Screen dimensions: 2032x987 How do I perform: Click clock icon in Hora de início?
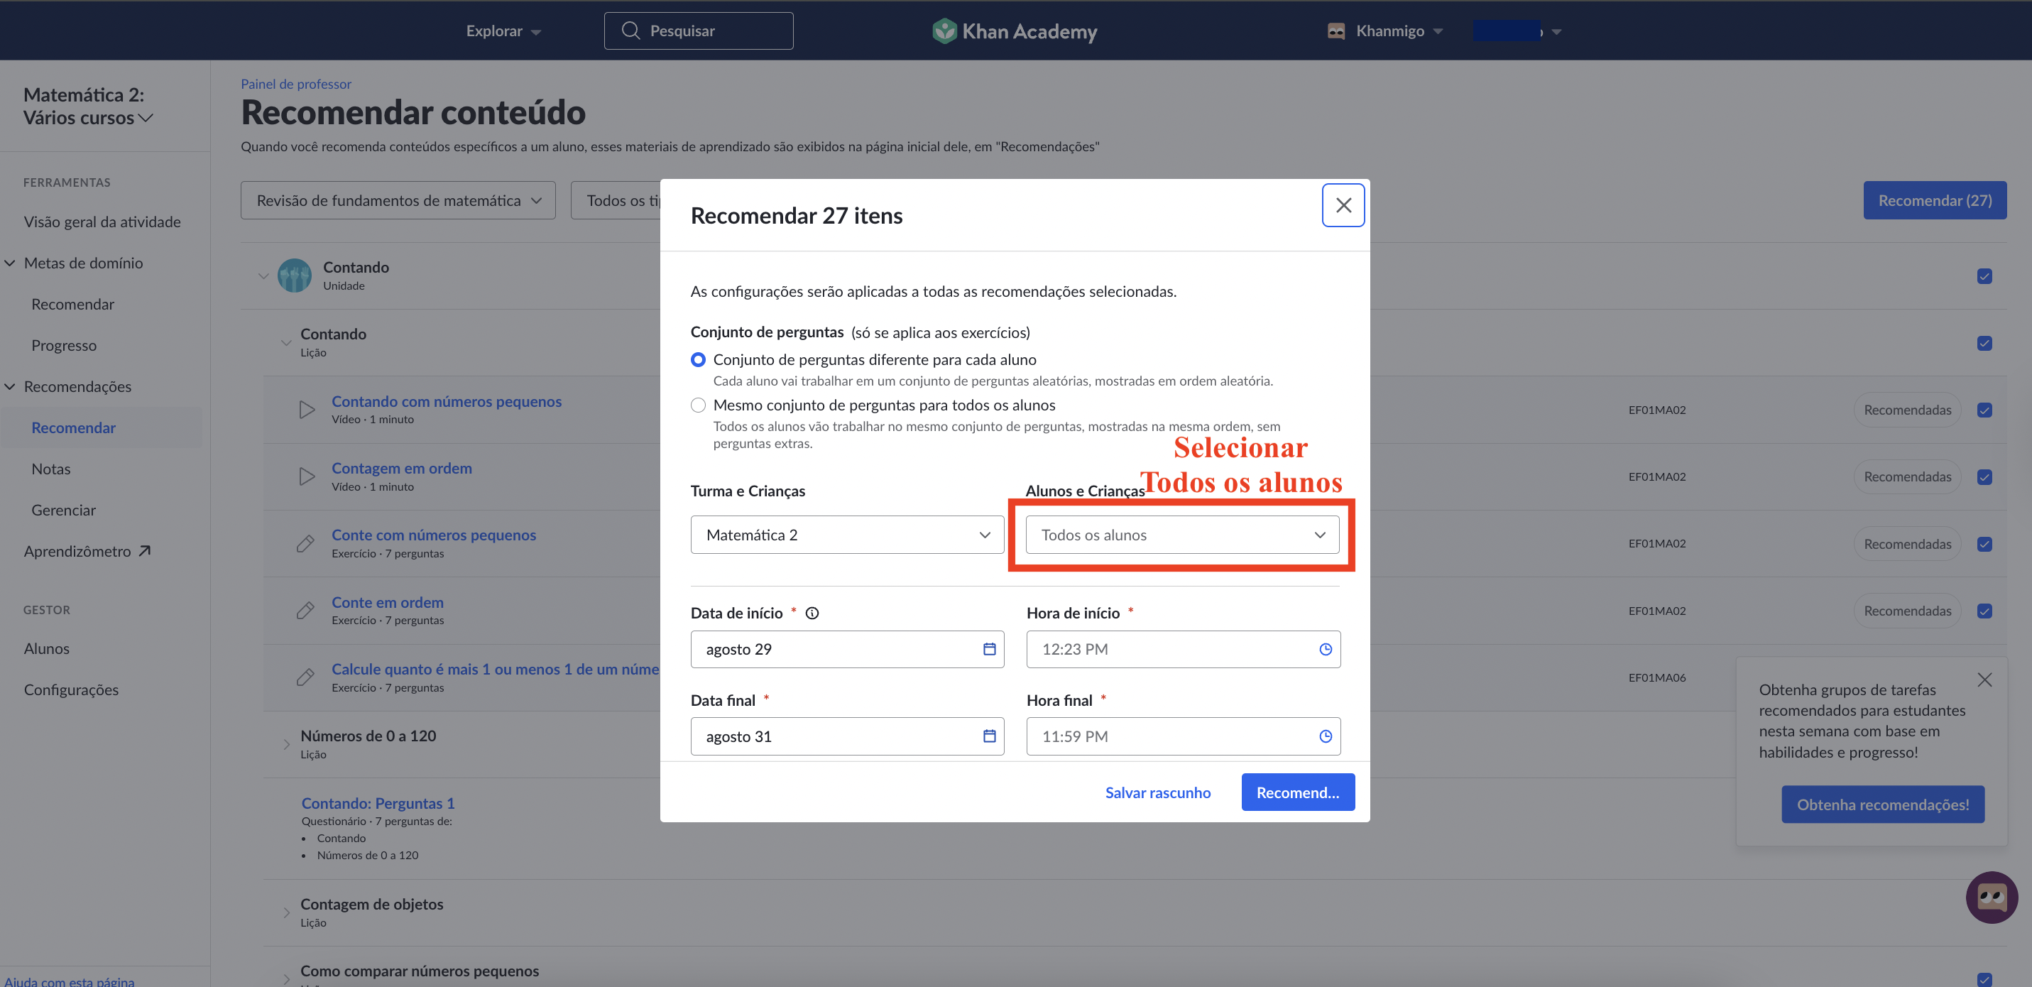(1326, 648)
